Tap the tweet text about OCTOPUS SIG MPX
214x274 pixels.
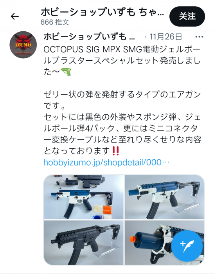pos(122,61)
